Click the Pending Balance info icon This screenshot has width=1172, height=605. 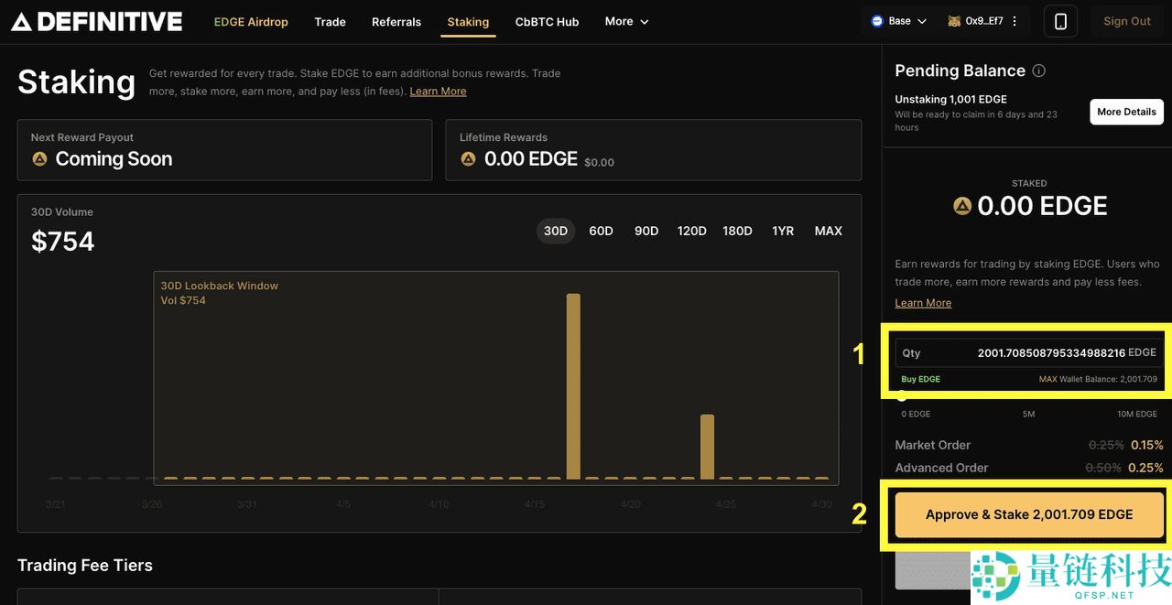tap(1038, 70)
